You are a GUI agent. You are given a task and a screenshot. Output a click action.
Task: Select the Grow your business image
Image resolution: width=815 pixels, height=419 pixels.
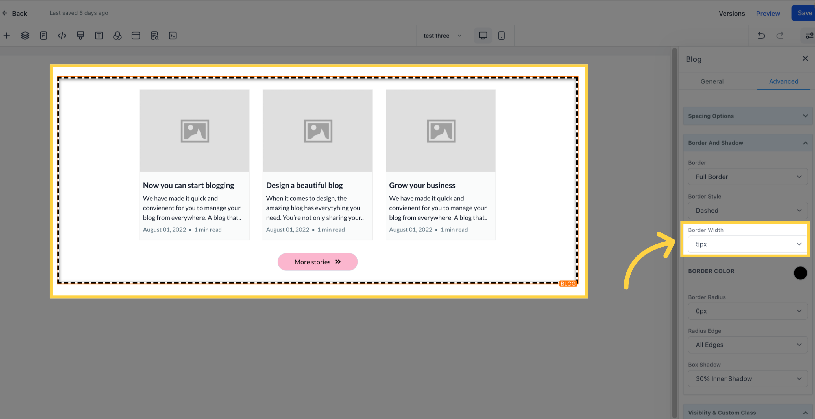[x=441, y=131]
